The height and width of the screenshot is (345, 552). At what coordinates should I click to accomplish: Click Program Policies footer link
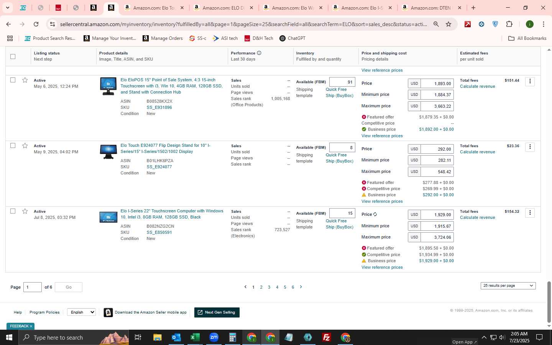[x=44, y=312]
